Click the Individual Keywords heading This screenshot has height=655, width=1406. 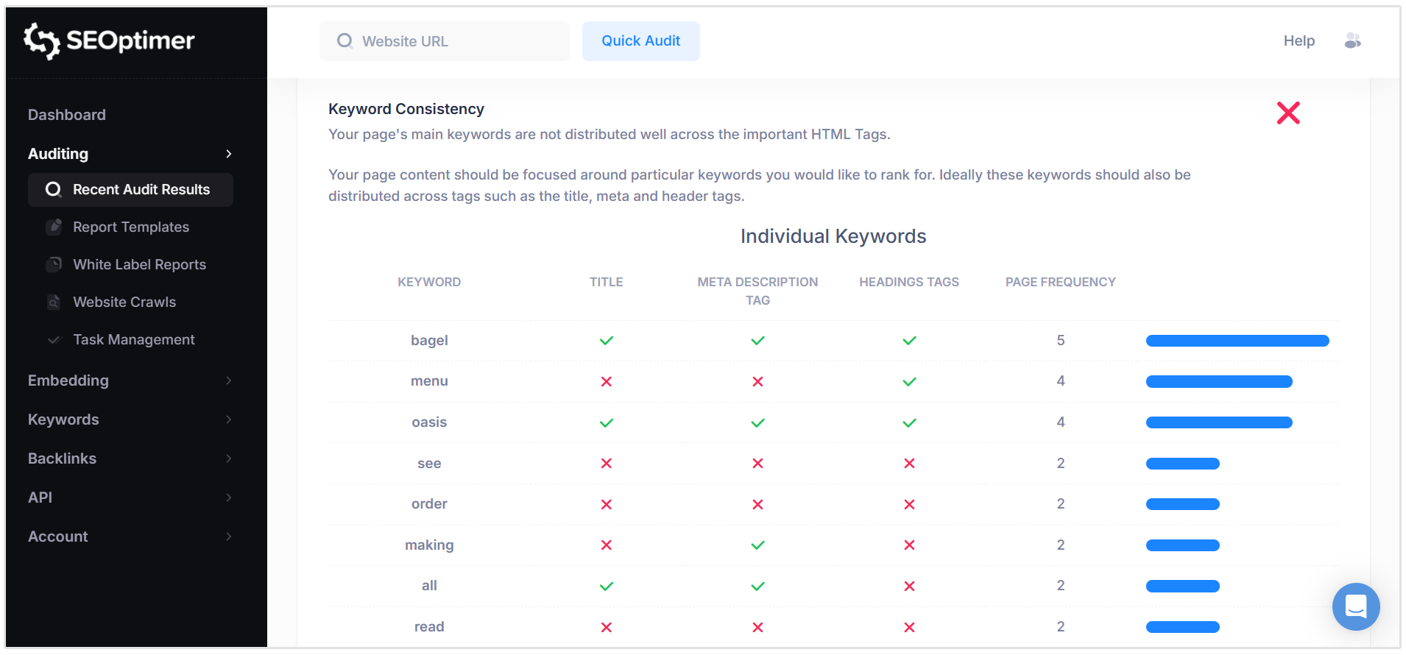(x=833, y=236)
